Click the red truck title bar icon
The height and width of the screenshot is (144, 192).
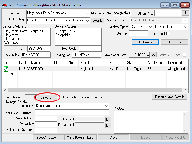(4, 5)
